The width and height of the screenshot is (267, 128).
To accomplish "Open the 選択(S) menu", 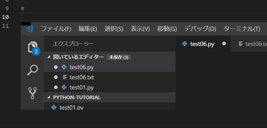I will point(114,29).
